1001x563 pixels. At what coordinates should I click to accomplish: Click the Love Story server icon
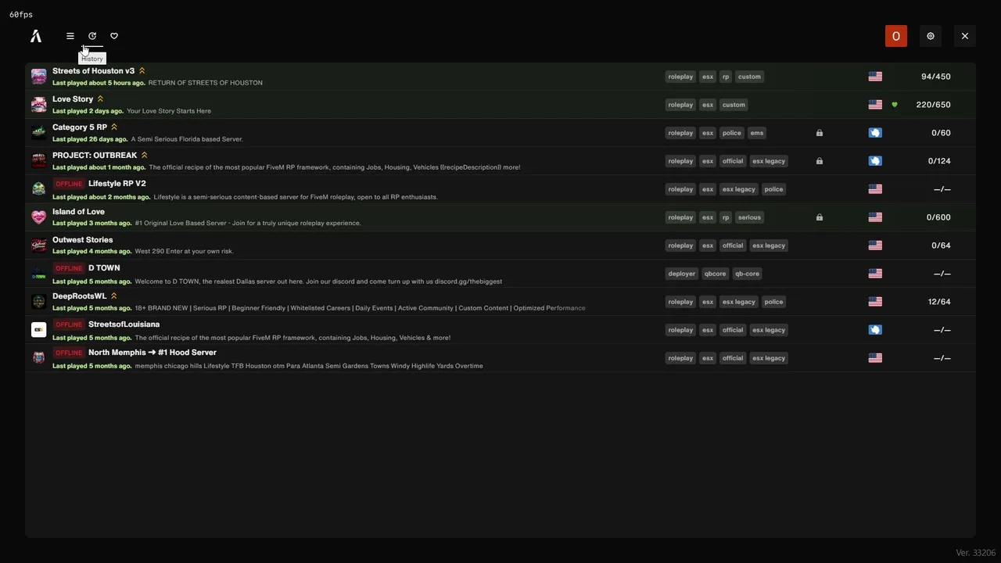38,105
